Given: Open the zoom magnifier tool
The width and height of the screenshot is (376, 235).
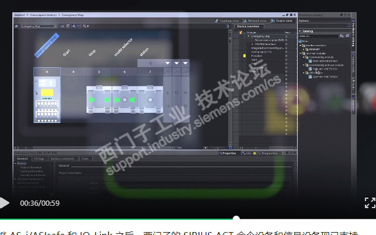Looking at the screenshot, I should click(x=85, y=26).
